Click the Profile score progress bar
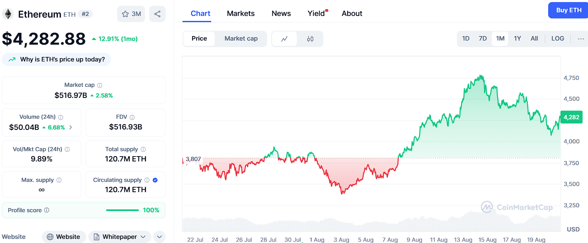Viewport: 588px width, 243px height. [122, 210]
